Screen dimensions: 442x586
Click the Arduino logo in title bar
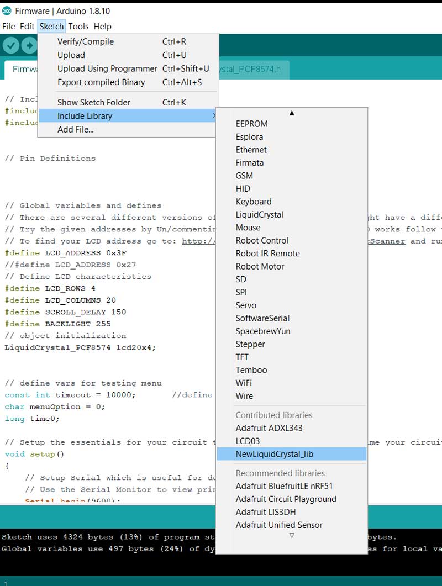(7, 11)
